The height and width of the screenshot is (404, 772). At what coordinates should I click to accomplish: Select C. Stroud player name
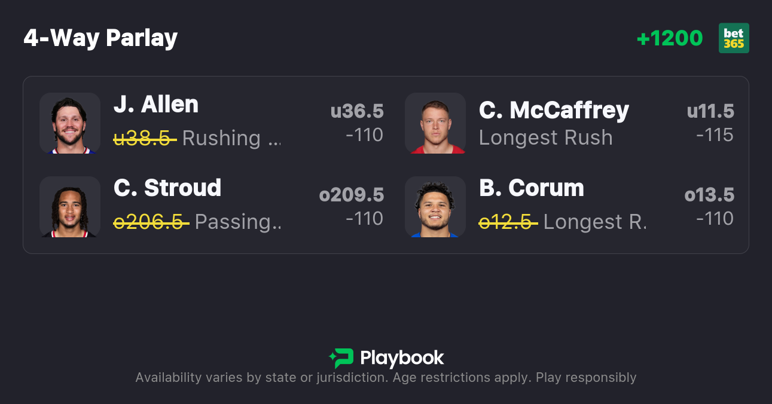click(167, 188)
